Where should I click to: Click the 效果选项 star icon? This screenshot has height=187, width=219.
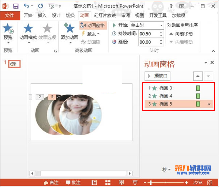(x=47, y=28)
